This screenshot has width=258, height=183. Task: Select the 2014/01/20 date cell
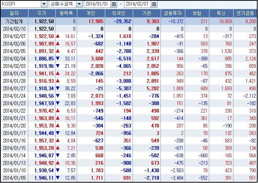[14, 126]
